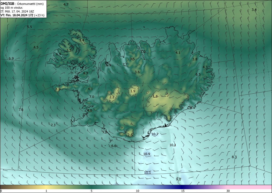
Task: Click the 6.5 value label
Action: click(x=198, y=75)
